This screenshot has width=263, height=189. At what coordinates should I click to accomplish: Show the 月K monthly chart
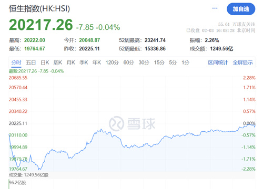(70, 62)
